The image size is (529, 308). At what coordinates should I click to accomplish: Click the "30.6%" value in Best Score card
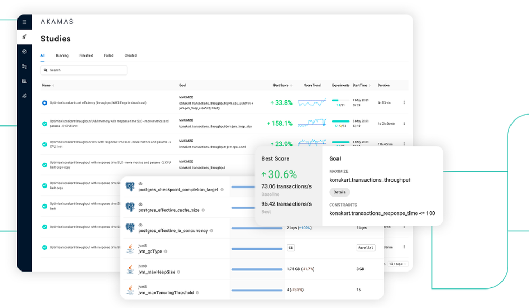pos(282,174)
